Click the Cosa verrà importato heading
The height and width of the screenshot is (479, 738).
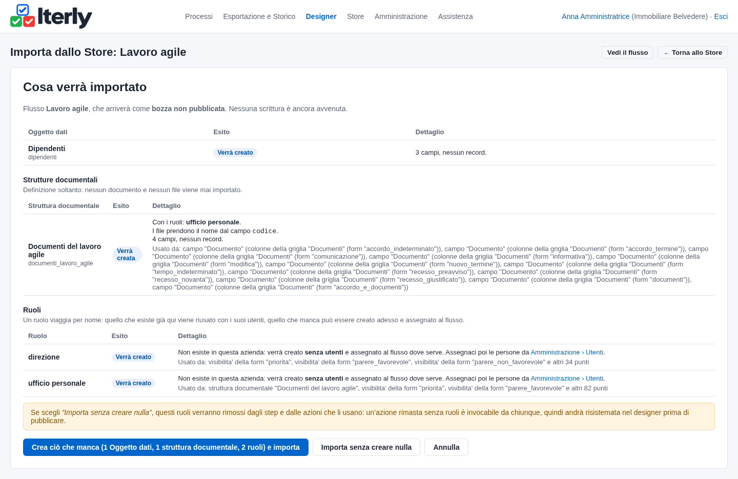click(85, 87)
